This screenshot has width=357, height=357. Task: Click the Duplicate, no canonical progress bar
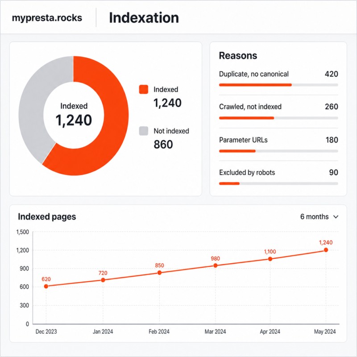278,85
